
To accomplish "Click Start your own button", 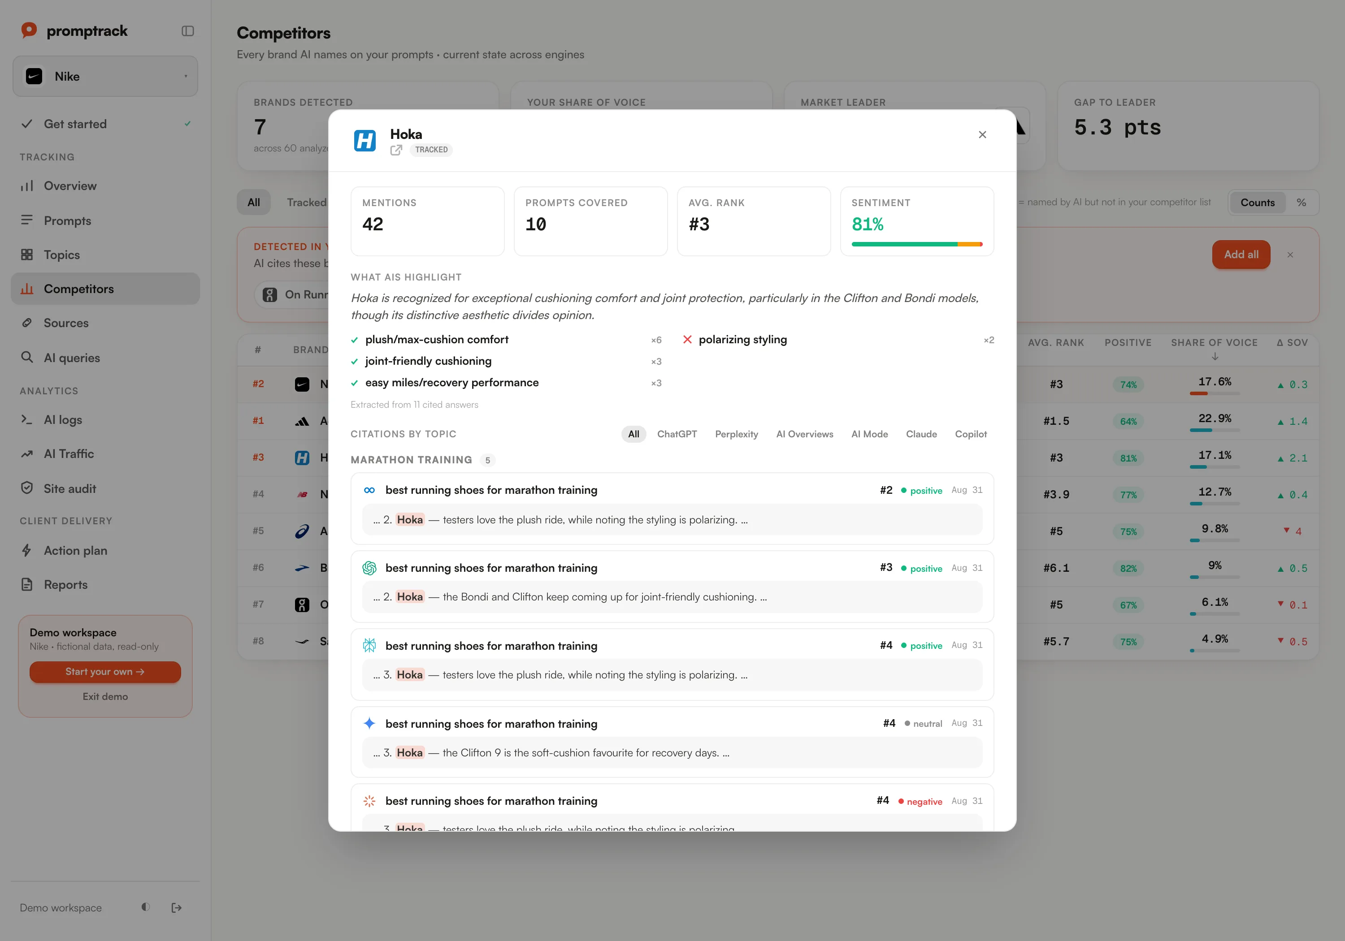I will point(105,672).
